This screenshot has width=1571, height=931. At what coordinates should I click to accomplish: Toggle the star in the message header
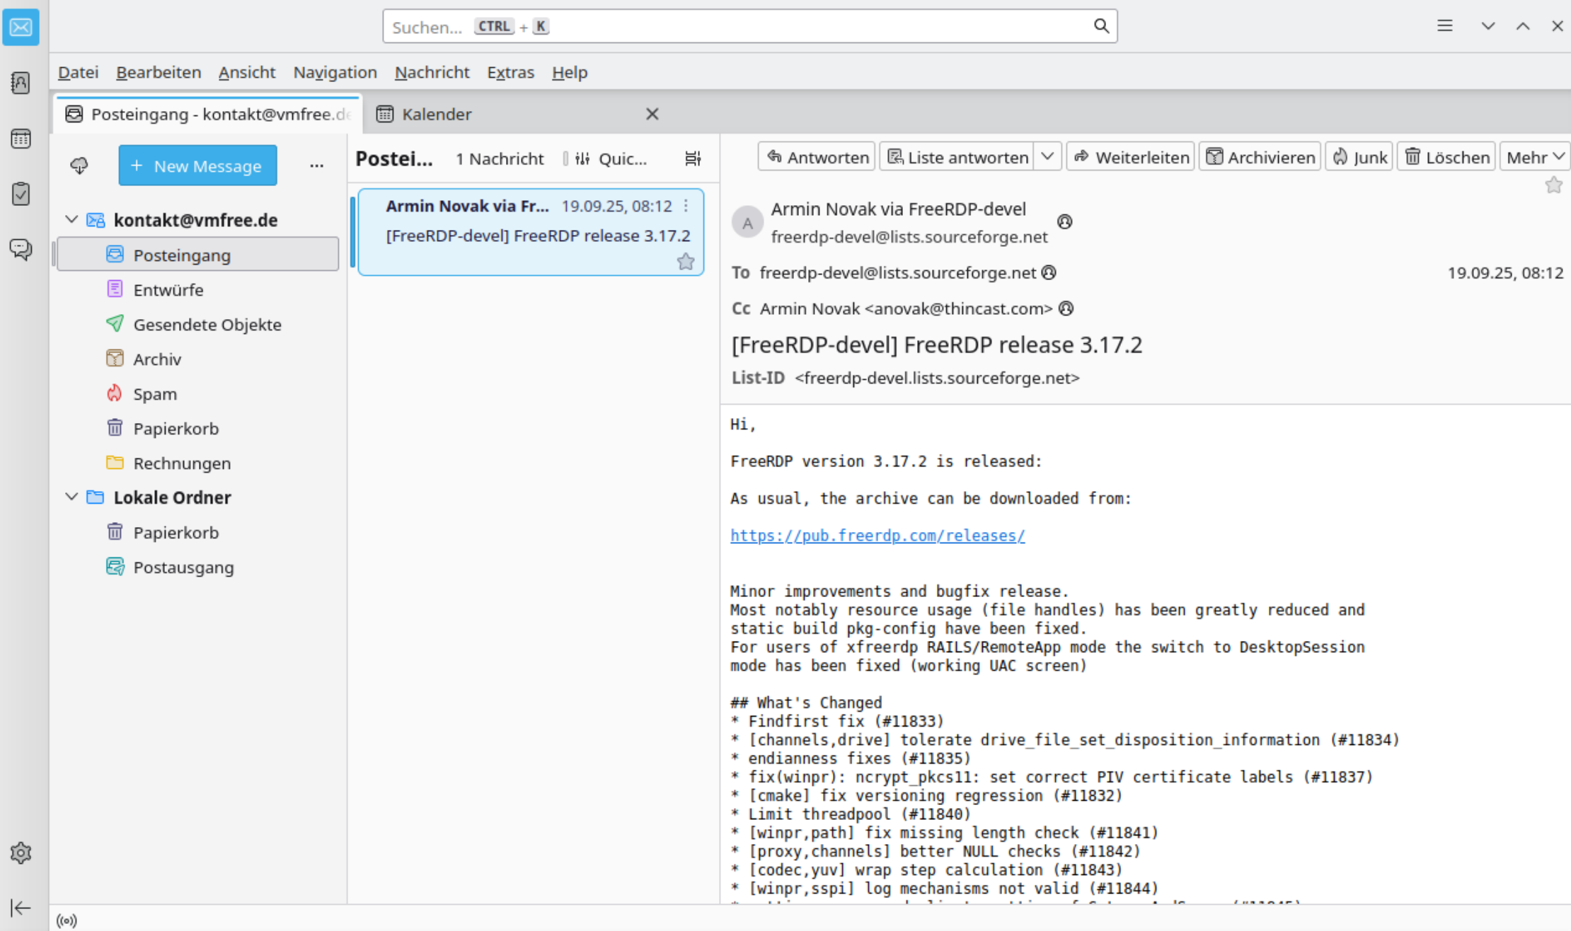pos(1554,185)
